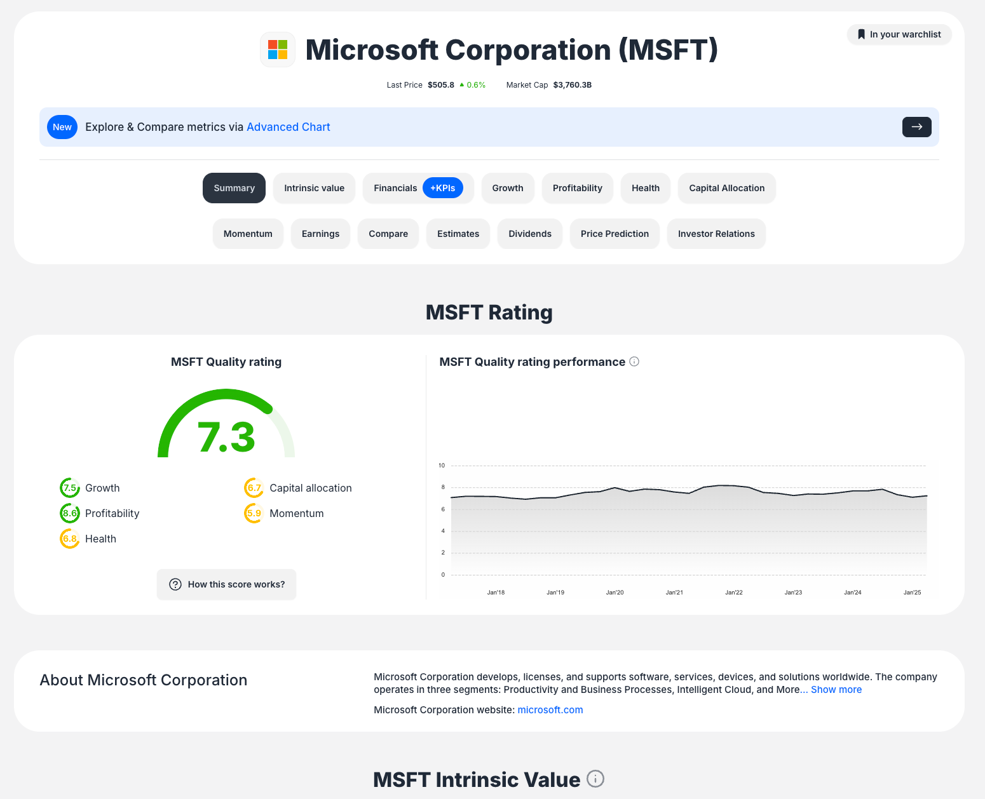
Task: Open the Financials tab
Action: 395,188
